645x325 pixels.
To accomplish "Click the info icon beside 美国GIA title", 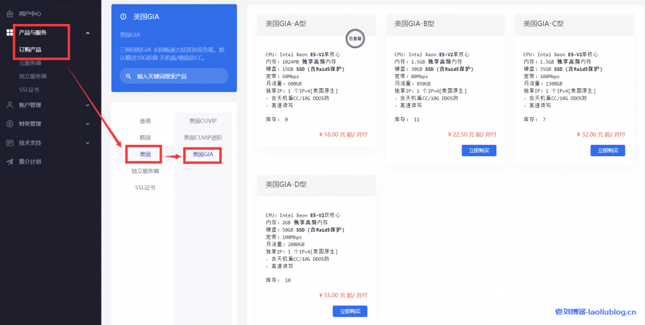I will (x=123, y=17).
